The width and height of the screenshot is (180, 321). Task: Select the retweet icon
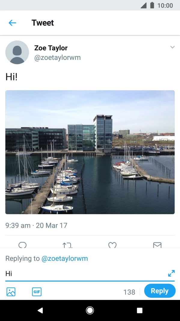coord(67,246)
